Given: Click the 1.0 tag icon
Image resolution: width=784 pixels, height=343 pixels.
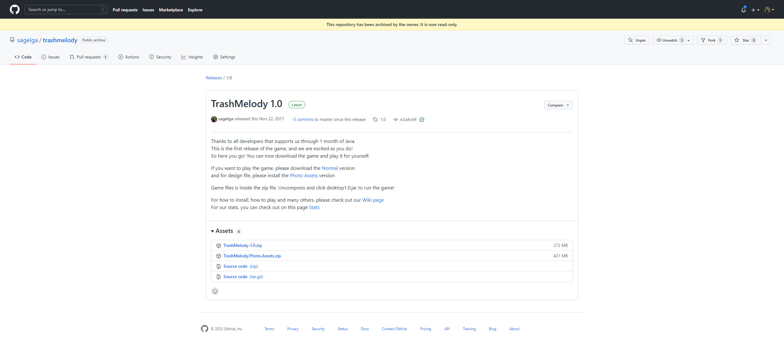Looking at the screenshot, I should pyautogui.click(x=375, y=120).
